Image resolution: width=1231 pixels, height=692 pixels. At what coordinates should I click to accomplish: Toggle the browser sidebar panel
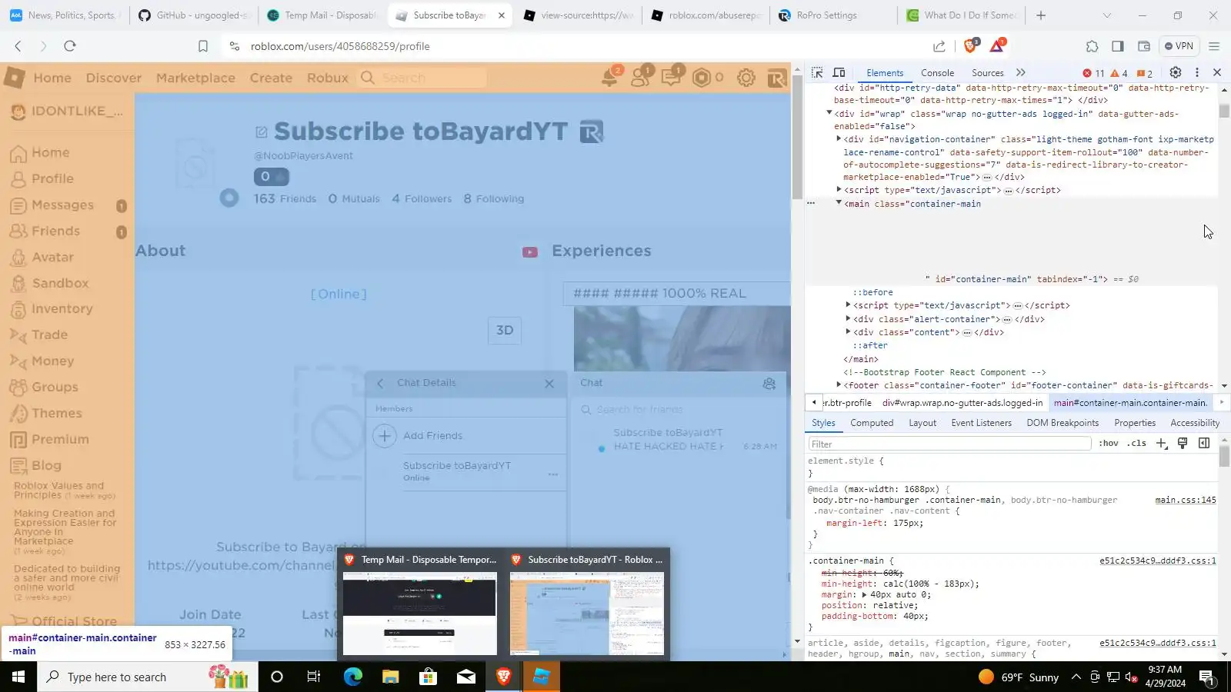point(1118,46)
